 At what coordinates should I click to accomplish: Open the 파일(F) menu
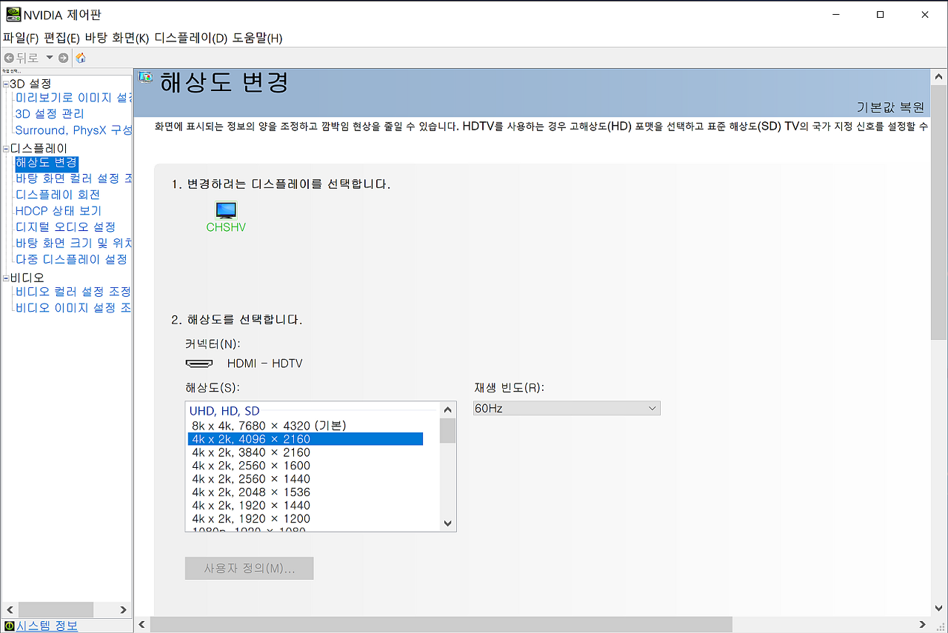21,38
